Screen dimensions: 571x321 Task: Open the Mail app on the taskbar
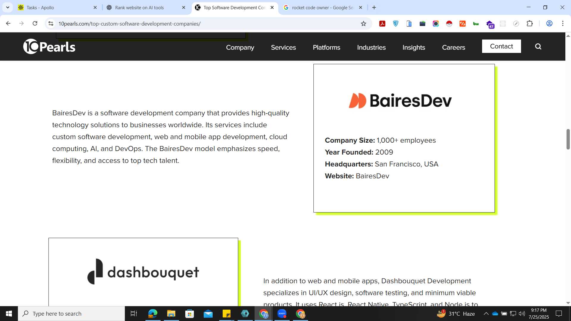208,314
